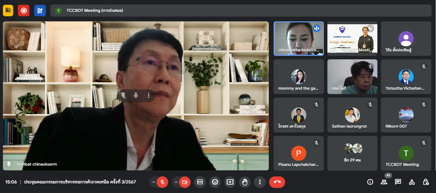The image size is (436, 193).
Task: Unmute the microphone in bottom bar
Action: click(x=162, y=182)
